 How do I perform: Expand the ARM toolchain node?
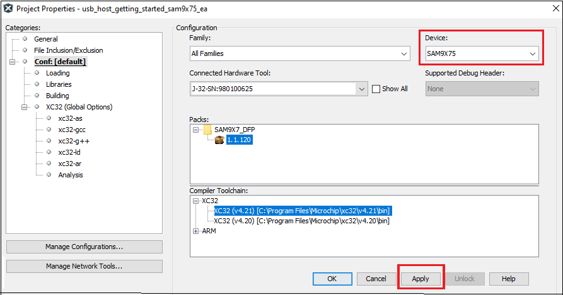point(195,231)
